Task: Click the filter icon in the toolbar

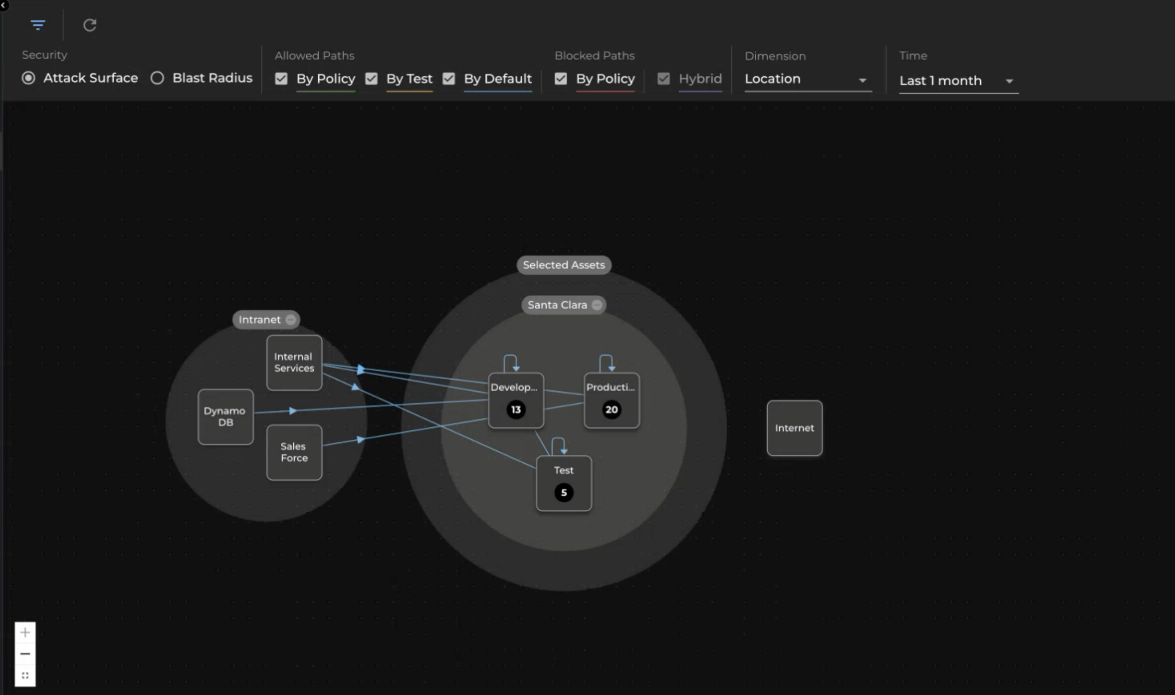Action: pos(37,25)
